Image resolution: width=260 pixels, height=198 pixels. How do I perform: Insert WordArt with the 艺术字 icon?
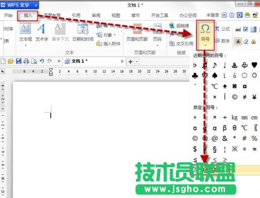pyautogui.click(x=42, y=33)
